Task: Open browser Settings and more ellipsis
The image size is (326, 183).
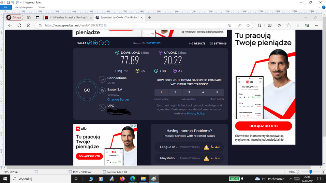Action: pyautogui.click(x=317, y=25)
